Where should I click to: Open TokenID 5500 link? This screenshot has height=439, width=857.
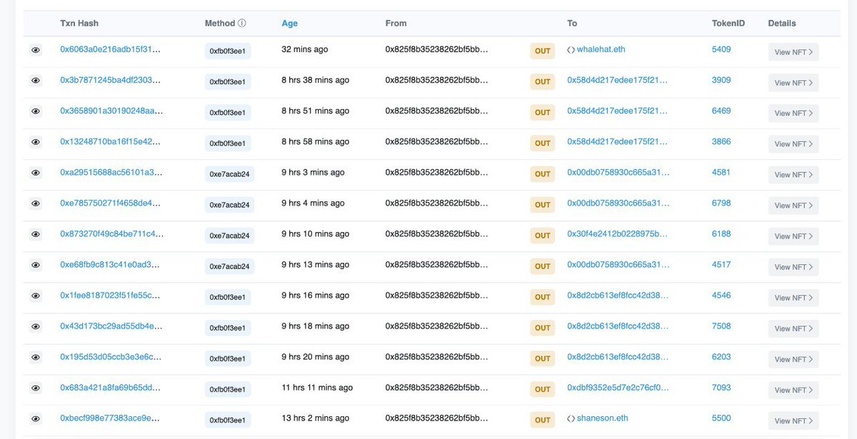[721, 418]
